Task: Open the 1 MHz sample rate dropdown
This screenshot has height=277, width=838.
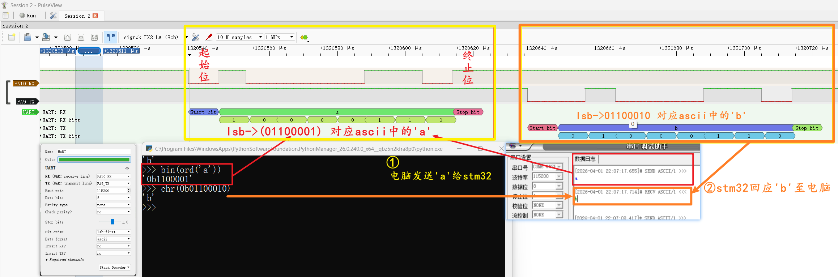Action: [279, 37]
